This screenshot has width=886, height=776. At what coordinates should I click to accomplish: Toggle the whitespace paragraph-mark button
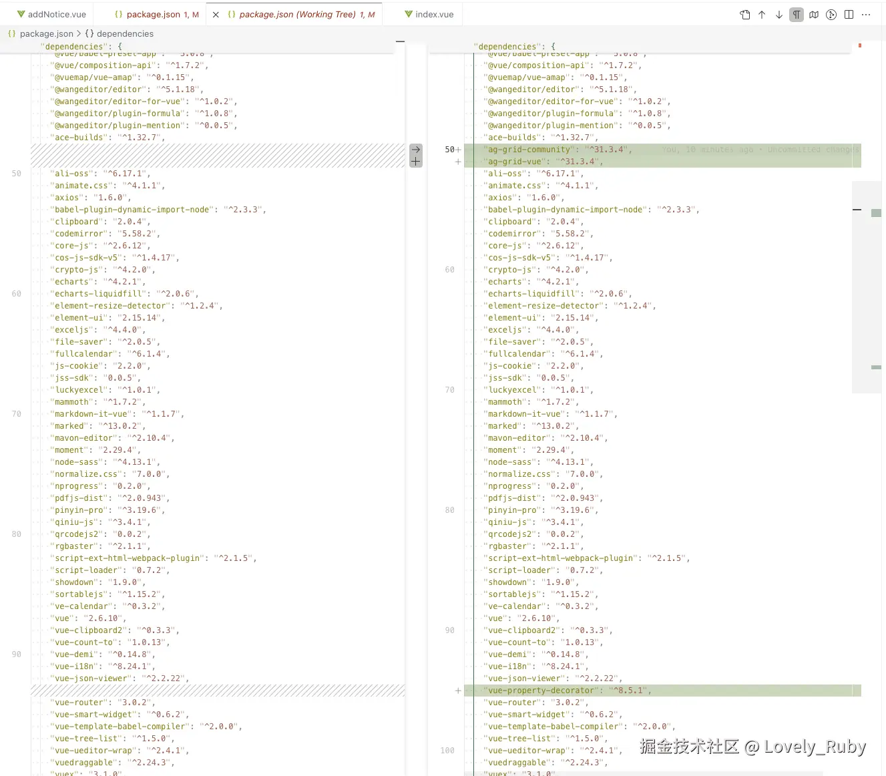[797, 15]
